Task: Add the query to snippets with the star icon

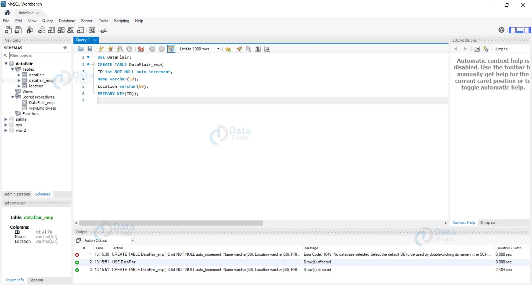Action: (228, 49)
